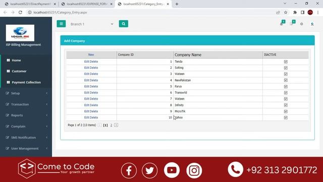
Task: Toggle ISACTIVE checkbox for Transwrld
Action: point(286,93)
